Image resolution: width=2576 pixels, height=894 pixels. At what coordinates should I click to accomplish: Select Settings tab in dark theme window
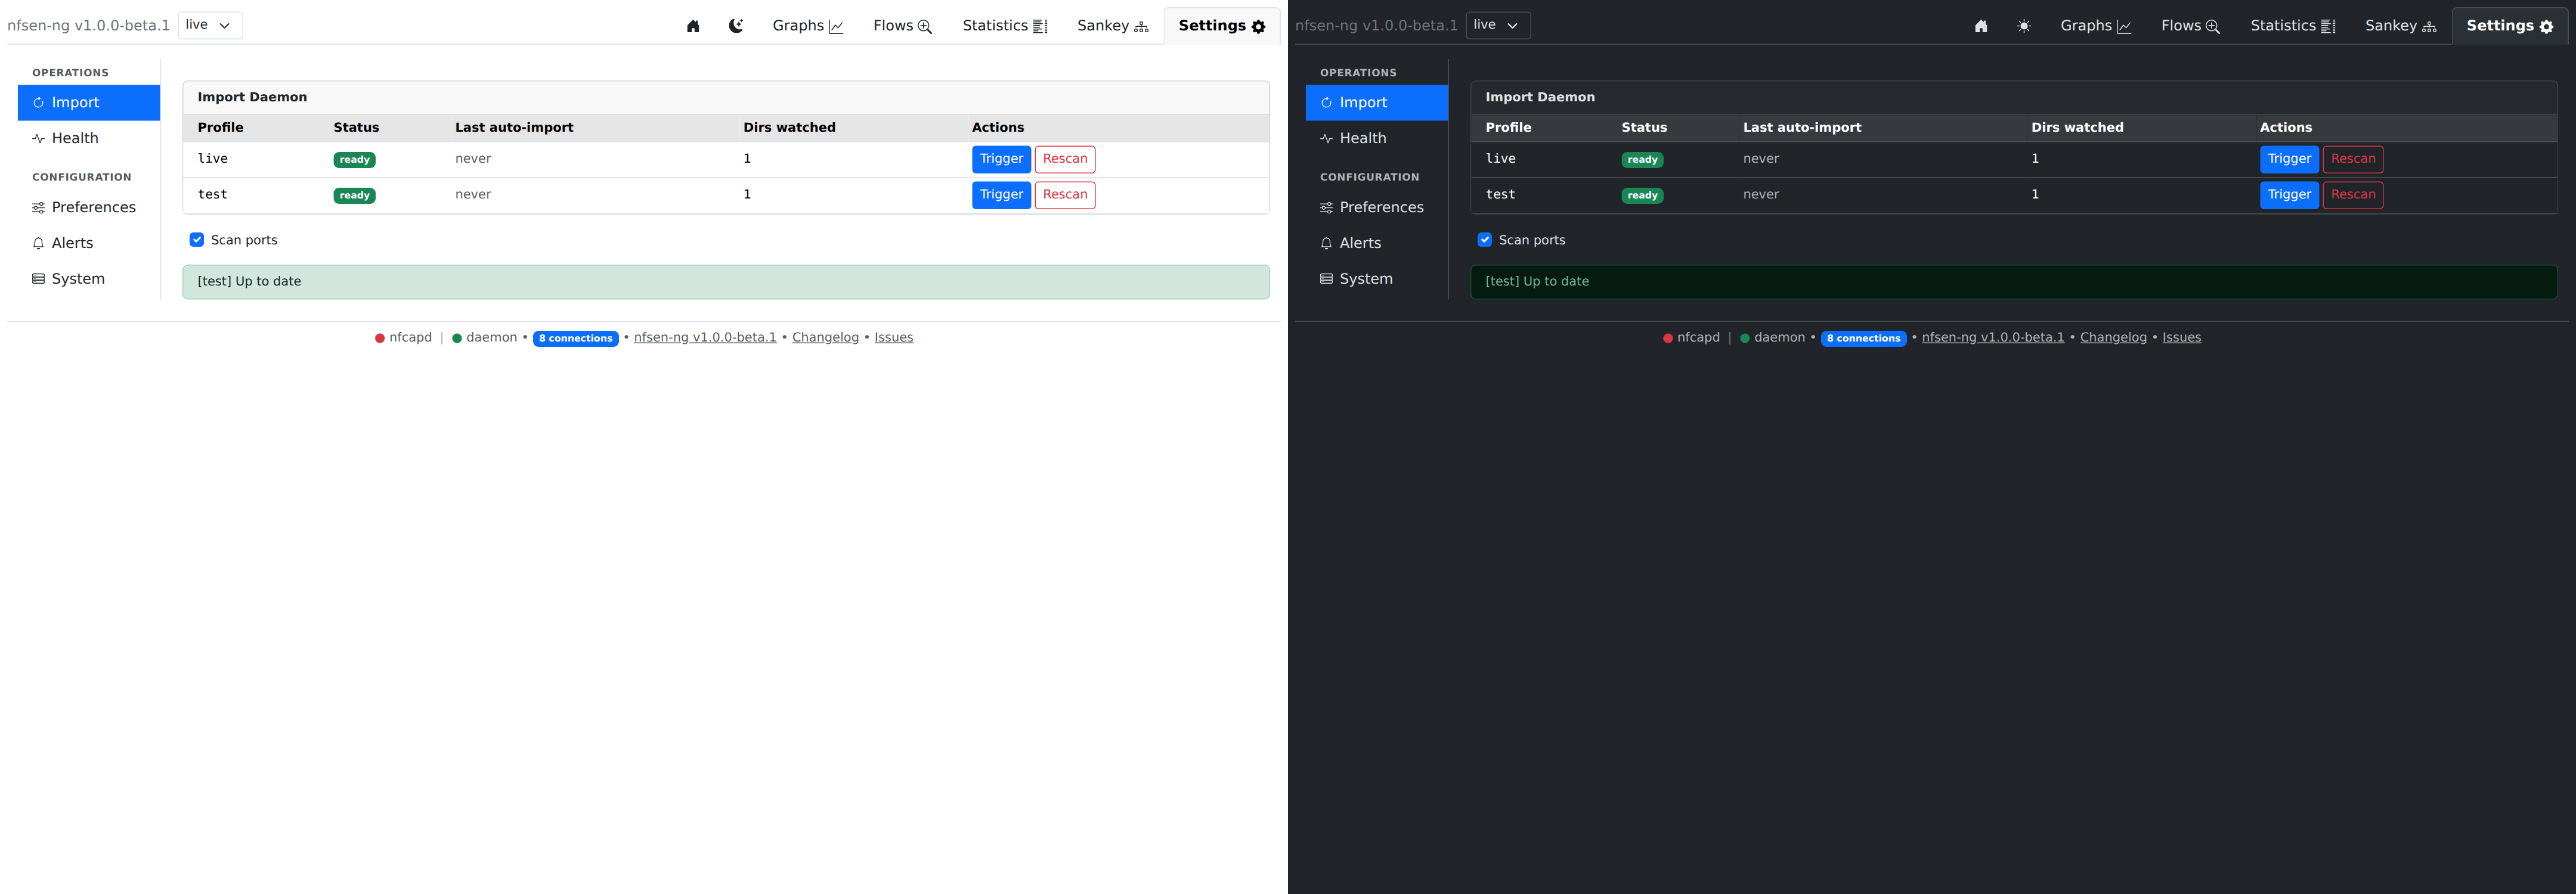2510,26
